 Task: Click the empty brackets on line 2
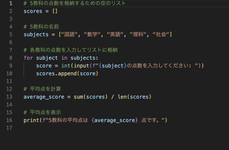(x=55, y=11)
